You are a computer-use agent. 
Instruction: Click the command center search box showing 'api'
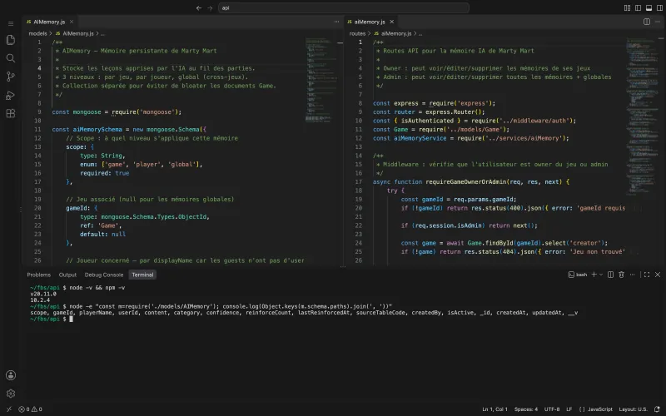[344, 7]
